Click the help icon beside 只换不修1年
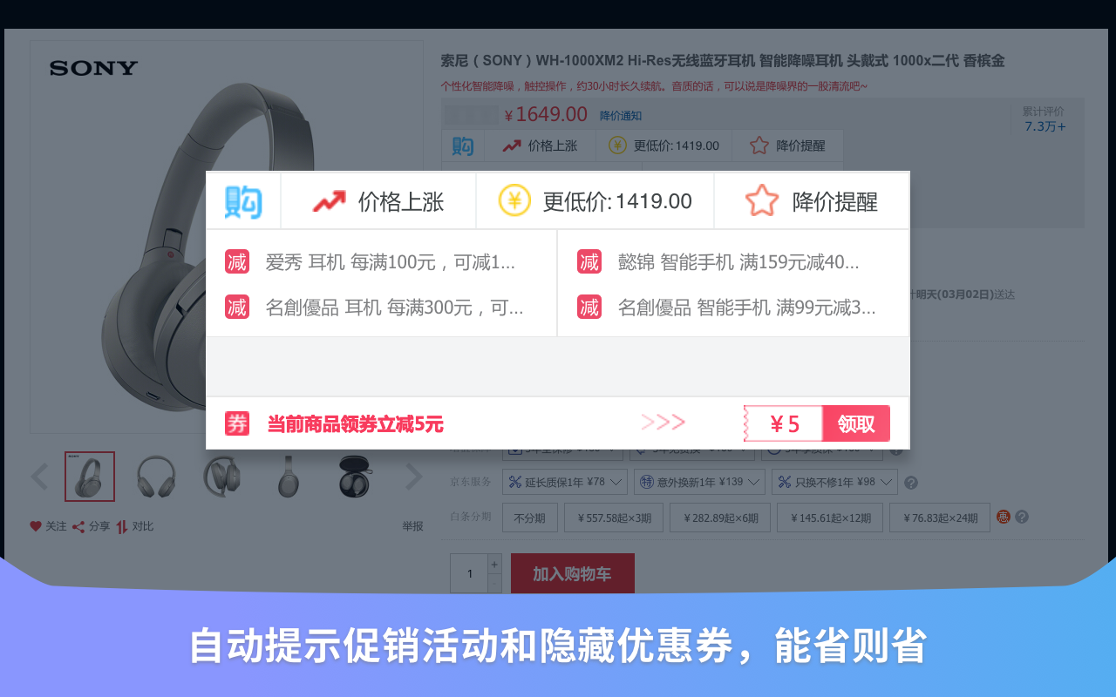The image size is (1116, 697). pyautogui.click(x=911, y=483)
